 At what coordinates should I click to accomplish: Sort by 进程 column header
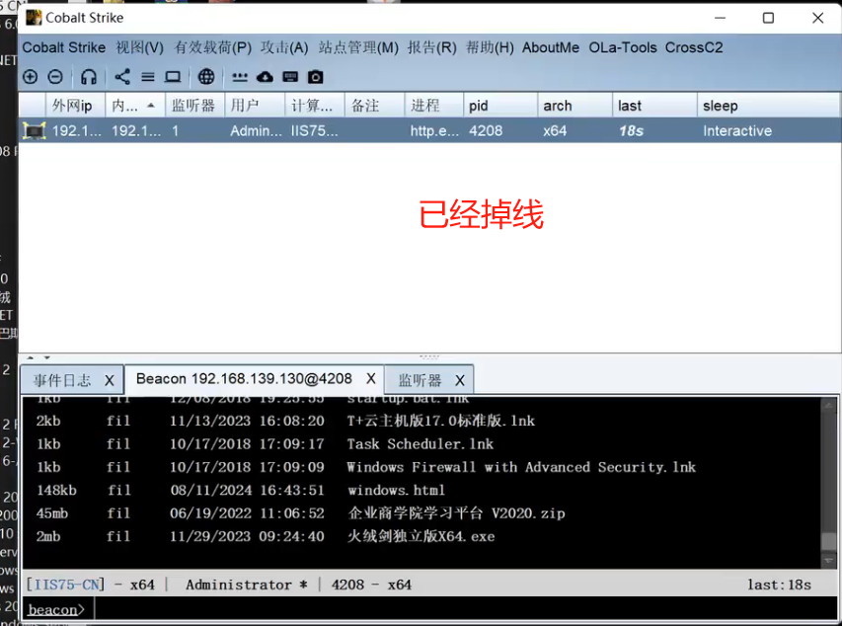click(434, 106)
